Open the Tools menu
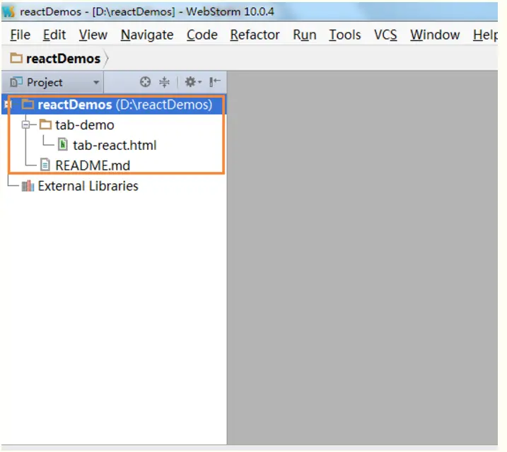This screenshot has width=507, height=452. pos(344,35)
